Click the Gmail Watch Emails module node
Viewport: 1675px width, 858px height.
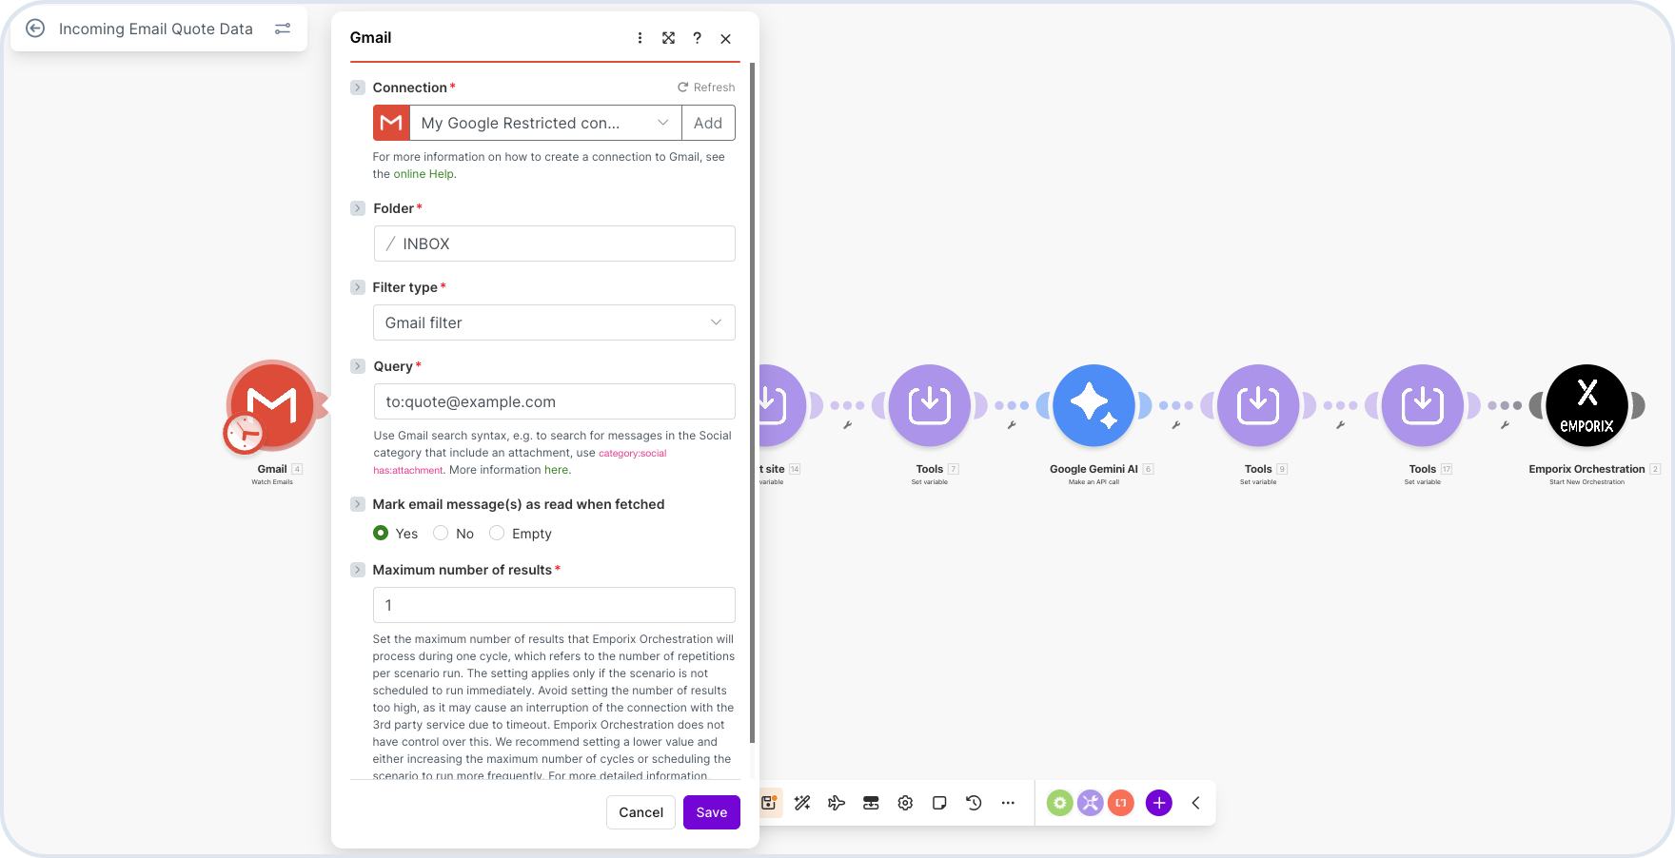(x=272, y=405)
